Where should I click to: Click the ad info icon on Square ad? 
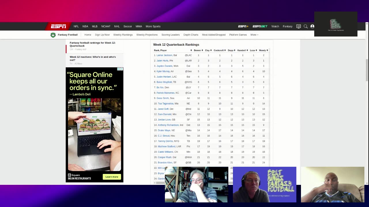click(118, 69)
